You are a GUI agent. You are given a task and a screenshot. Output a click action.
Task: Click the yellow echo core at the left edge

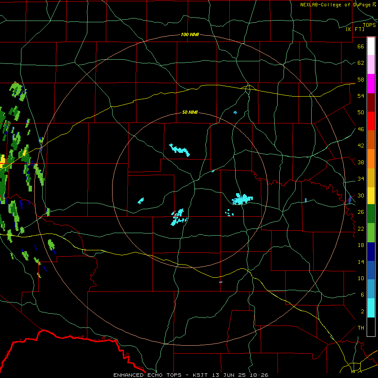point(3,161)
